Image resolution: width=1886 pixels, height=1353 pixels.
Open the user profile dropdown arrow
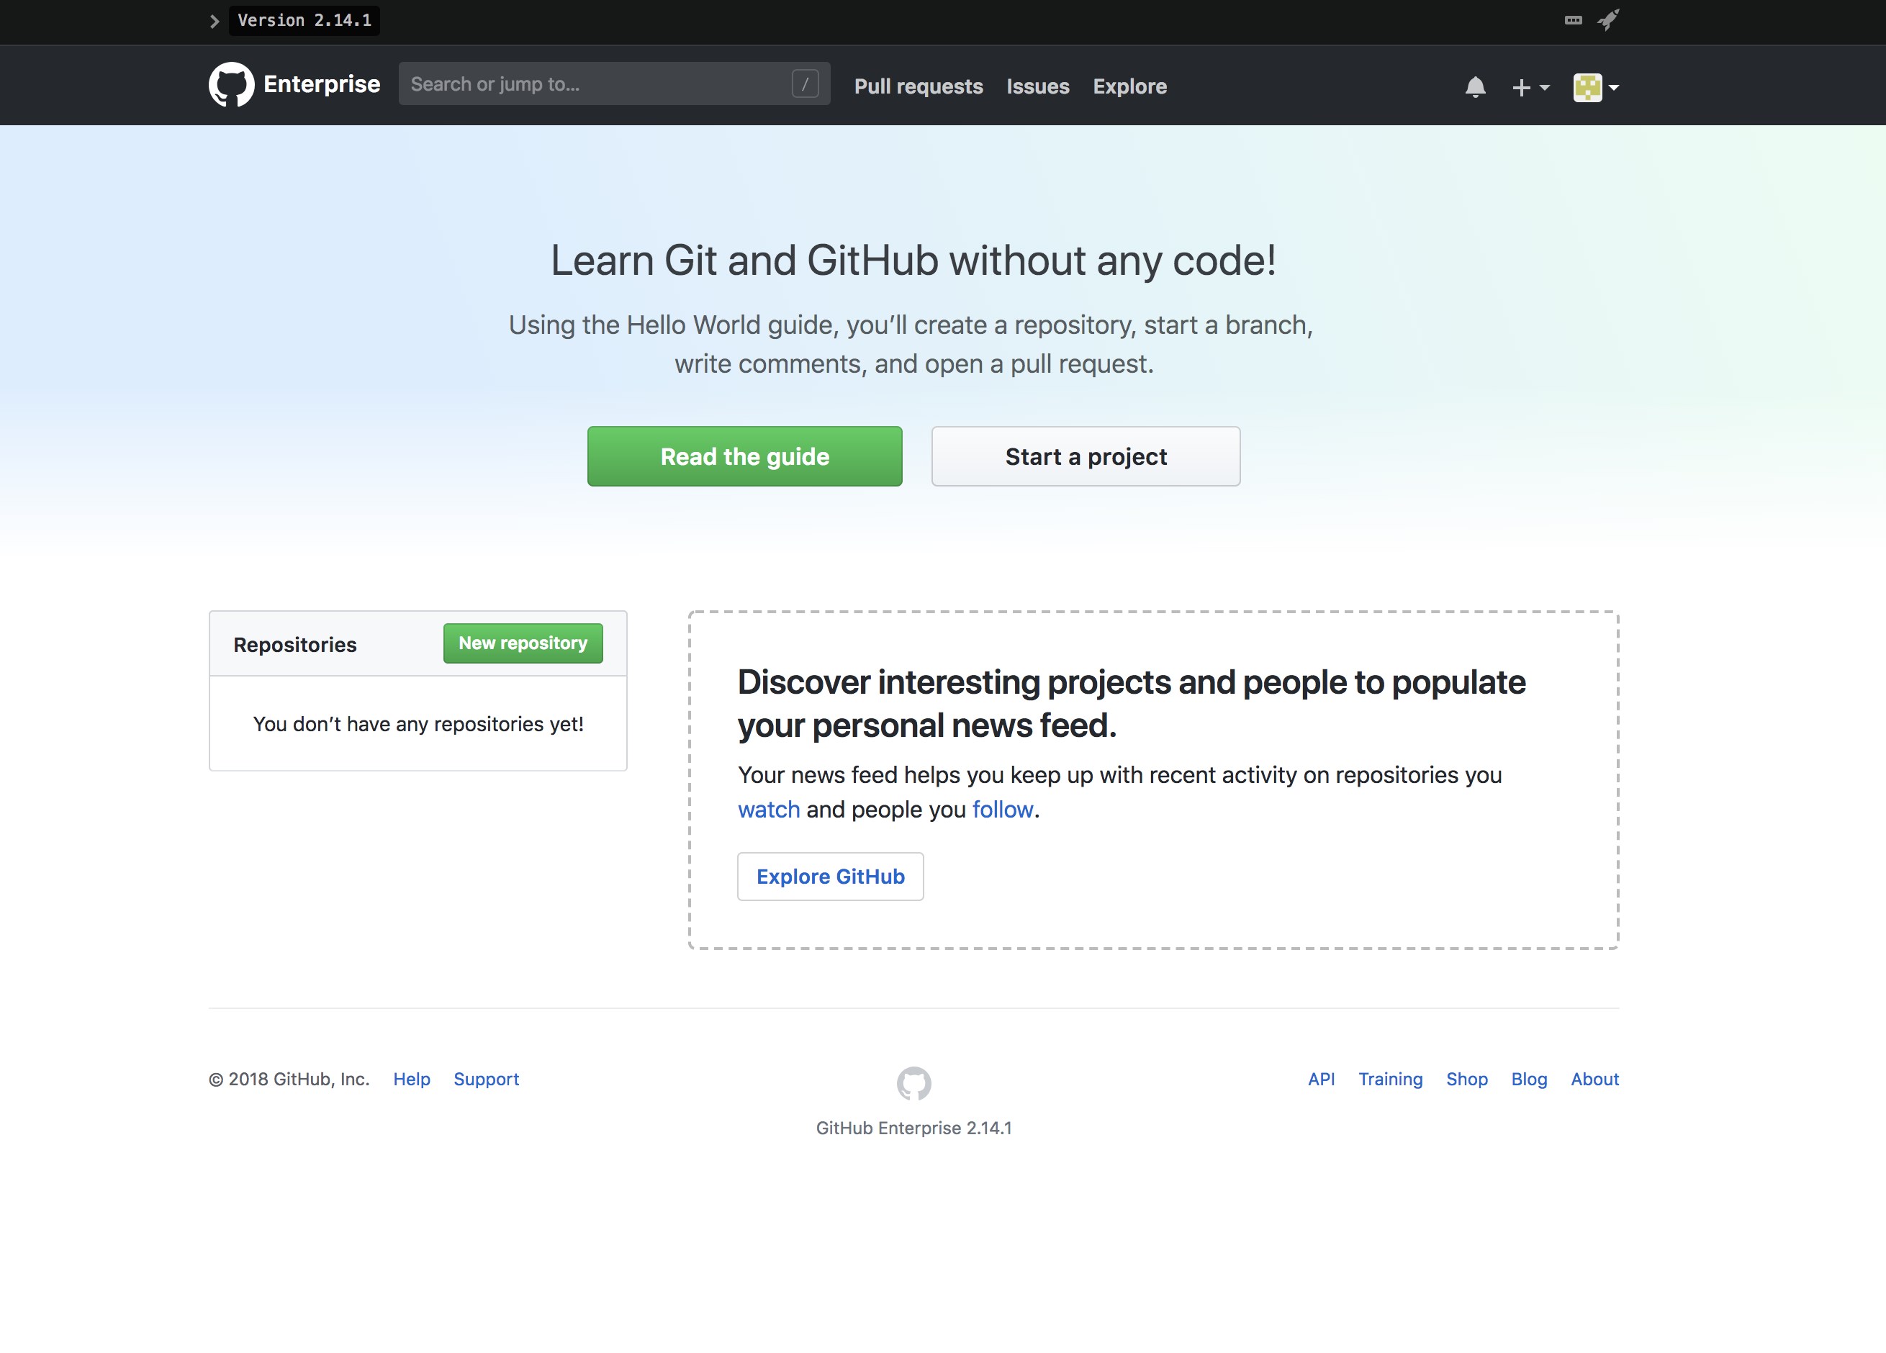click(1613, 86)
